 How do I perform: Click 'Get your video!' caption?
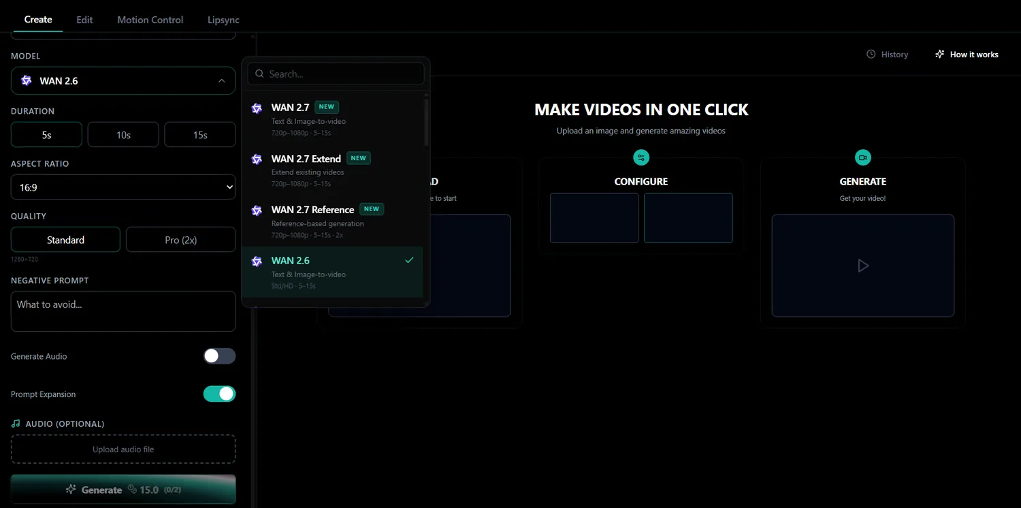click(x=863, y=199)
